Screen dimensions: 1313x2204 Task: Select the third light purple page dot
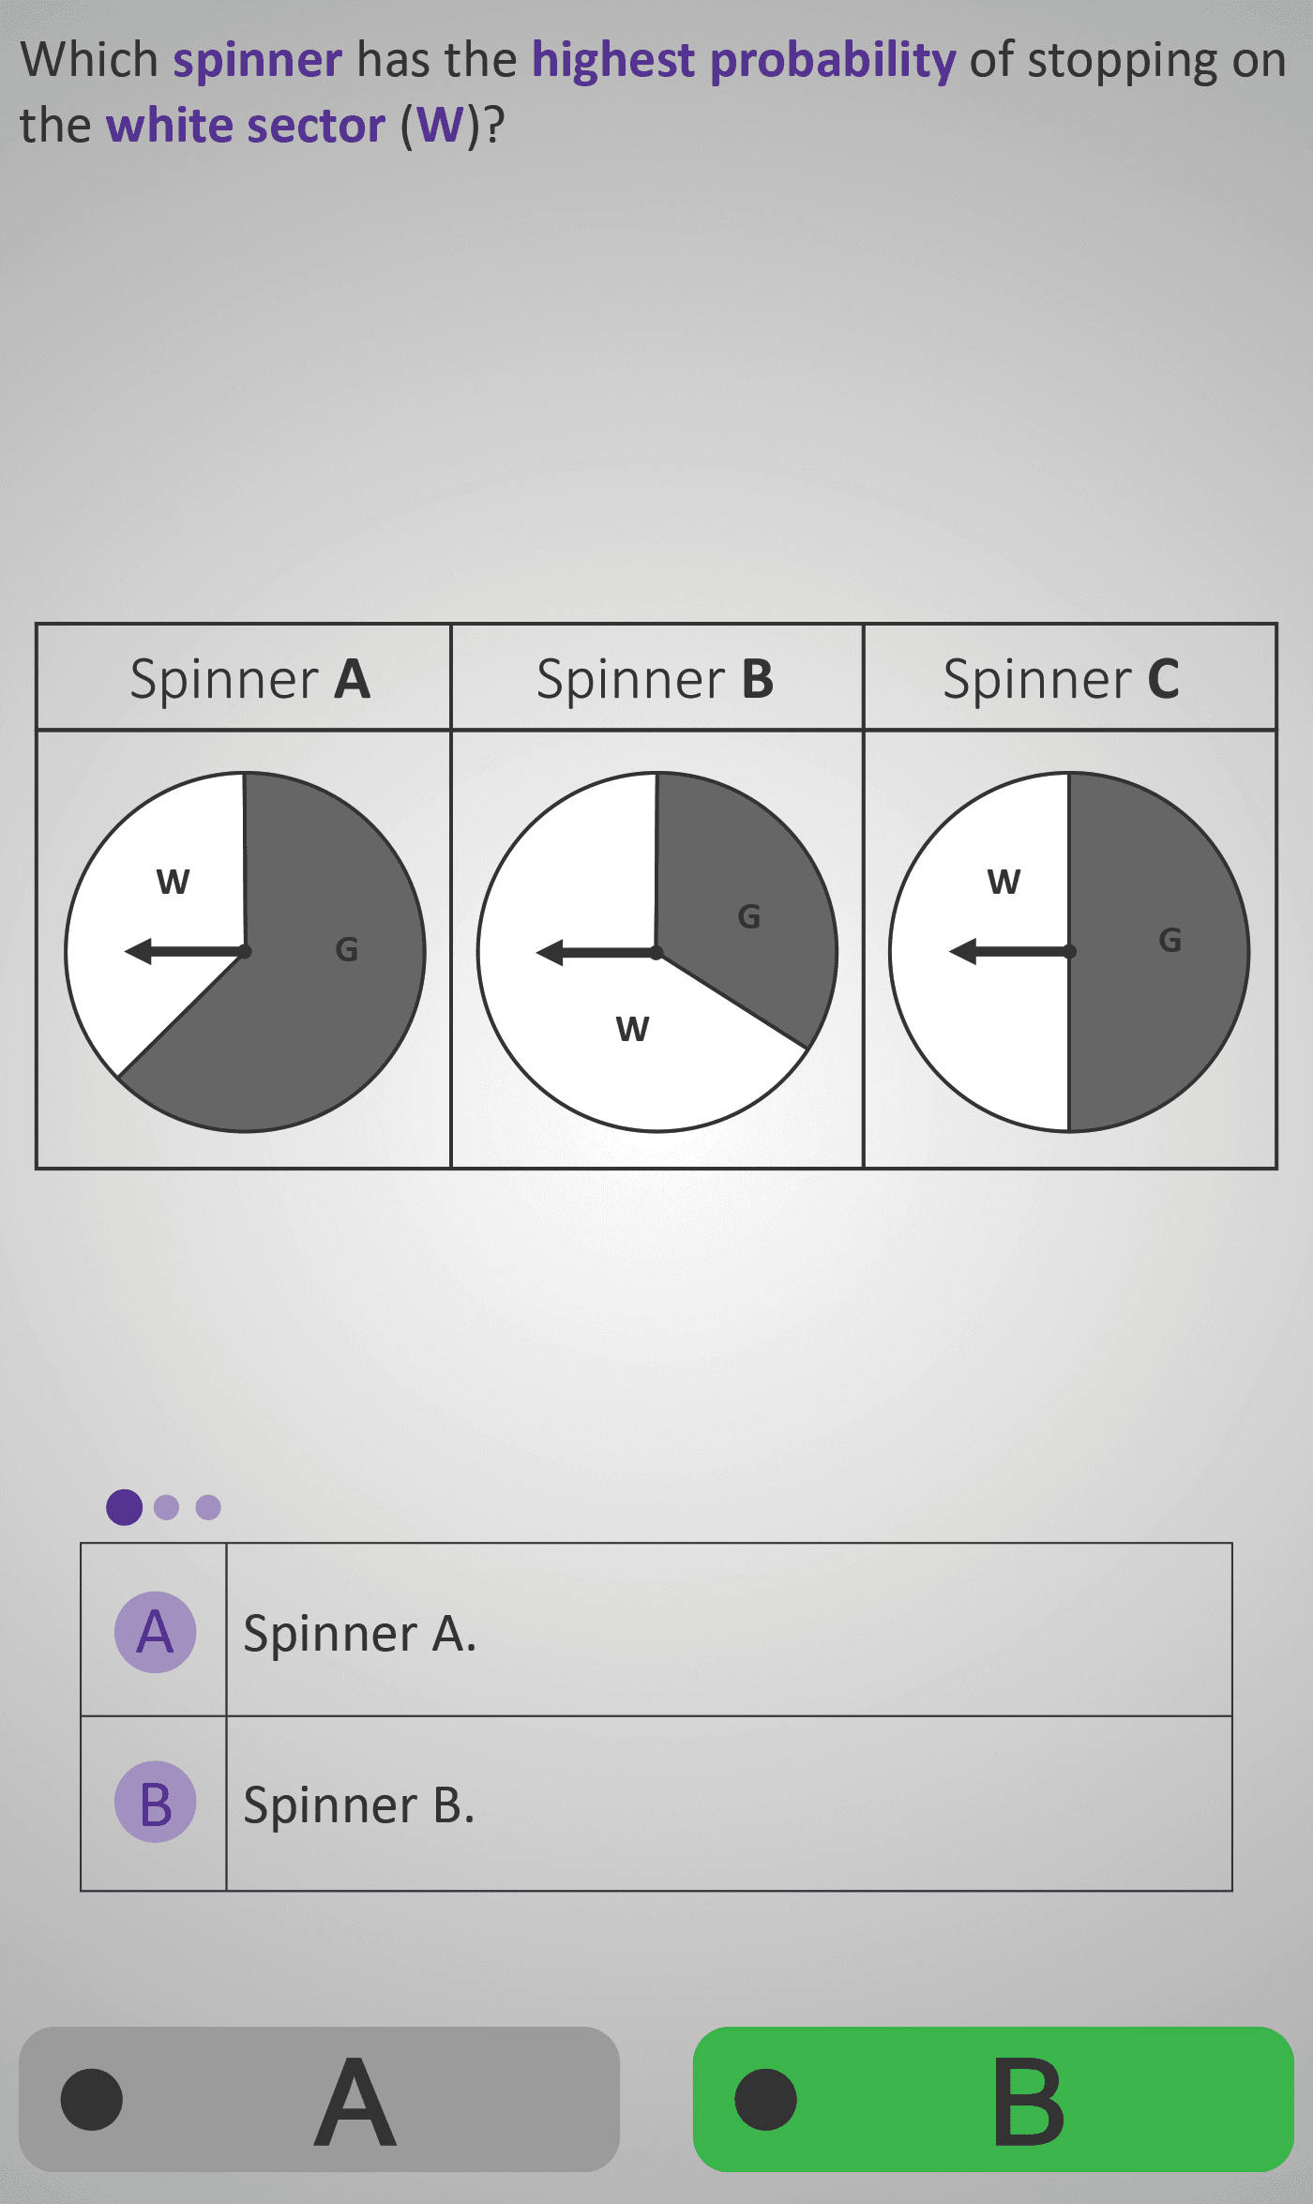208,1507
